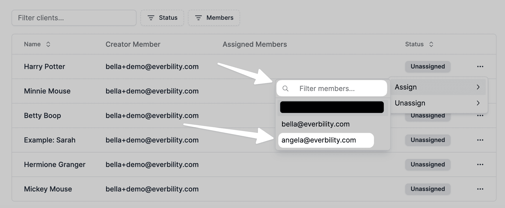The image size is (505, 208).
Task: Open the Mickey Mouse row actions ellipsis
Action: 480,189
